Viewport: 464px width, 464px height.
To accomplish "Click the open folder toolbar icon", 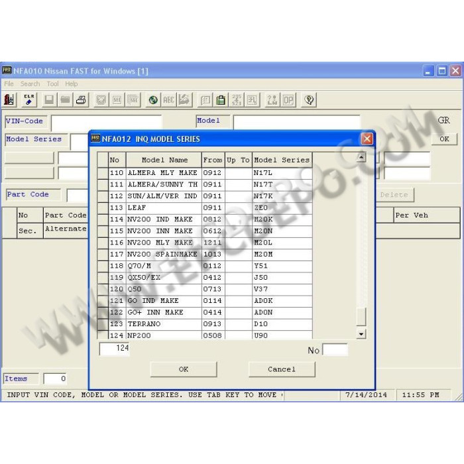I will pos(65,99).
